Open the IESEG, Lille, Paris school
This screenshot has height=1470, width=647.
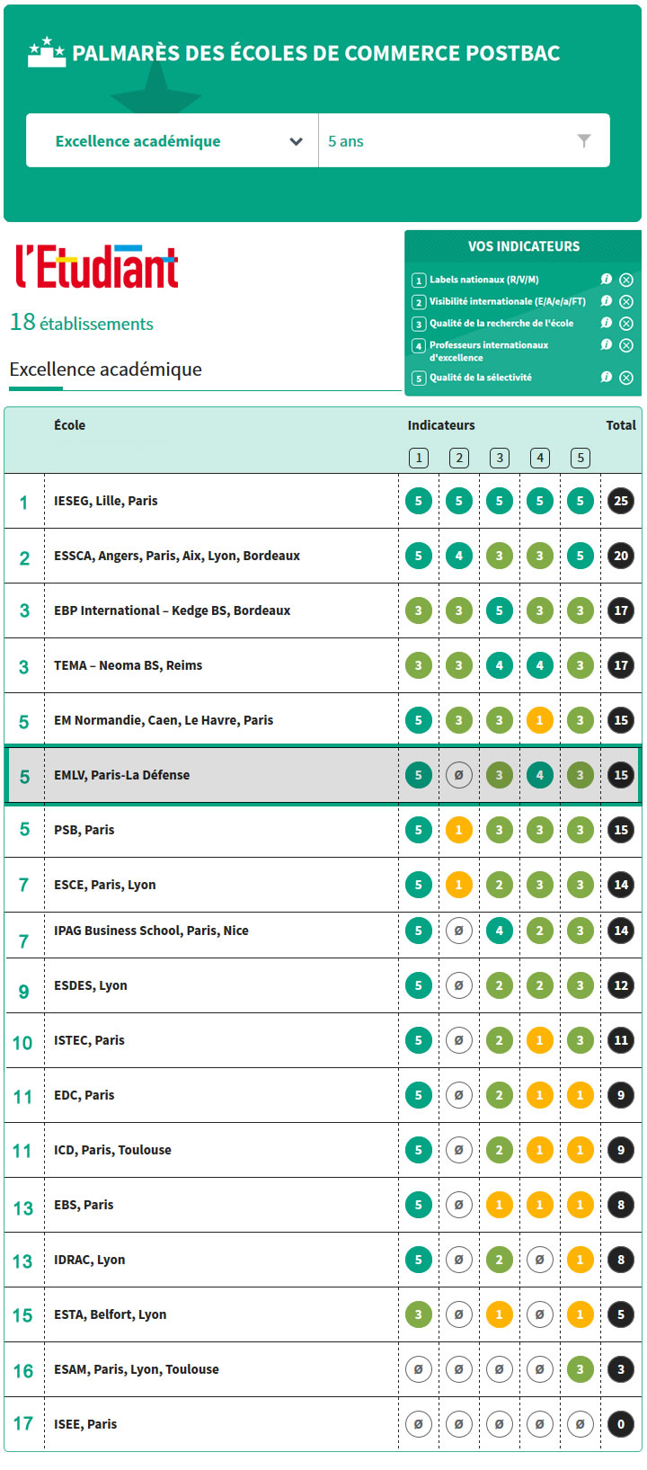pos(106,501)
